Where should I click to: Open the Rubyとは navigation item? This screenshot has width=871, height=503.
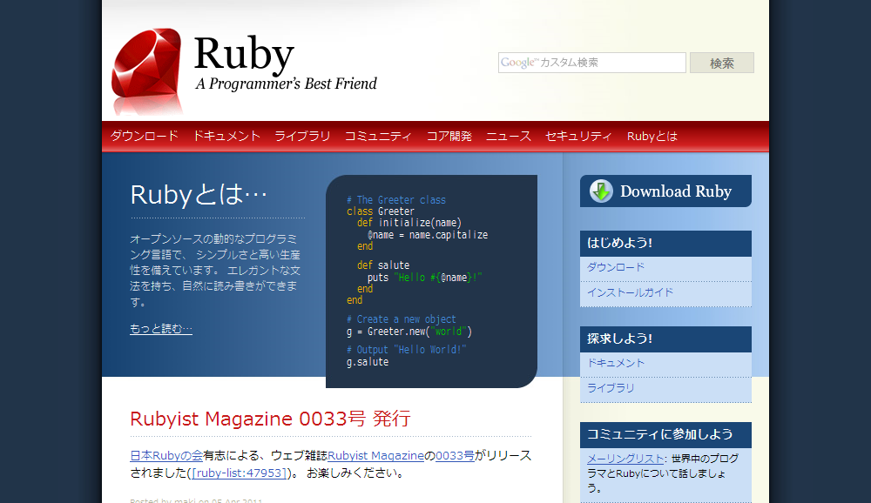tap(652, 136)
